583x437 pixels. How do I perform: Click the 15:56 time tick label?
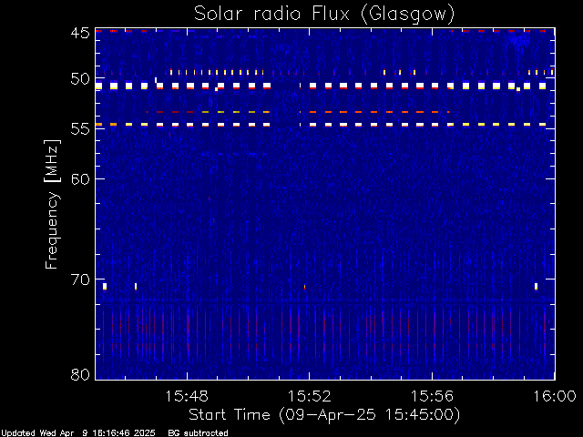tap(432, 397)
